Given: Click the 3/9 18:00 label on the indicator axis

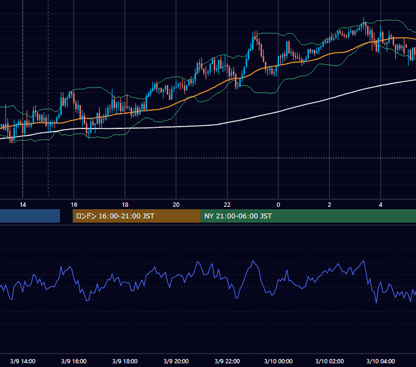Looking at the screenshot, I should [x=125, y=361].
